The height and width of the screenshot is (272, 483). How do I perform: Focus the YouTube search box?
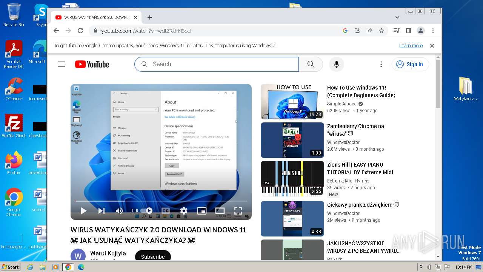click(x=217, y=64)
